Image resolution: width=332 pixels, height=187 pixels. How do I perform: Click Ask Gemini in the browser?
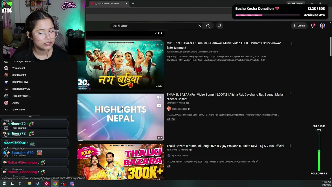click(295, 3)
